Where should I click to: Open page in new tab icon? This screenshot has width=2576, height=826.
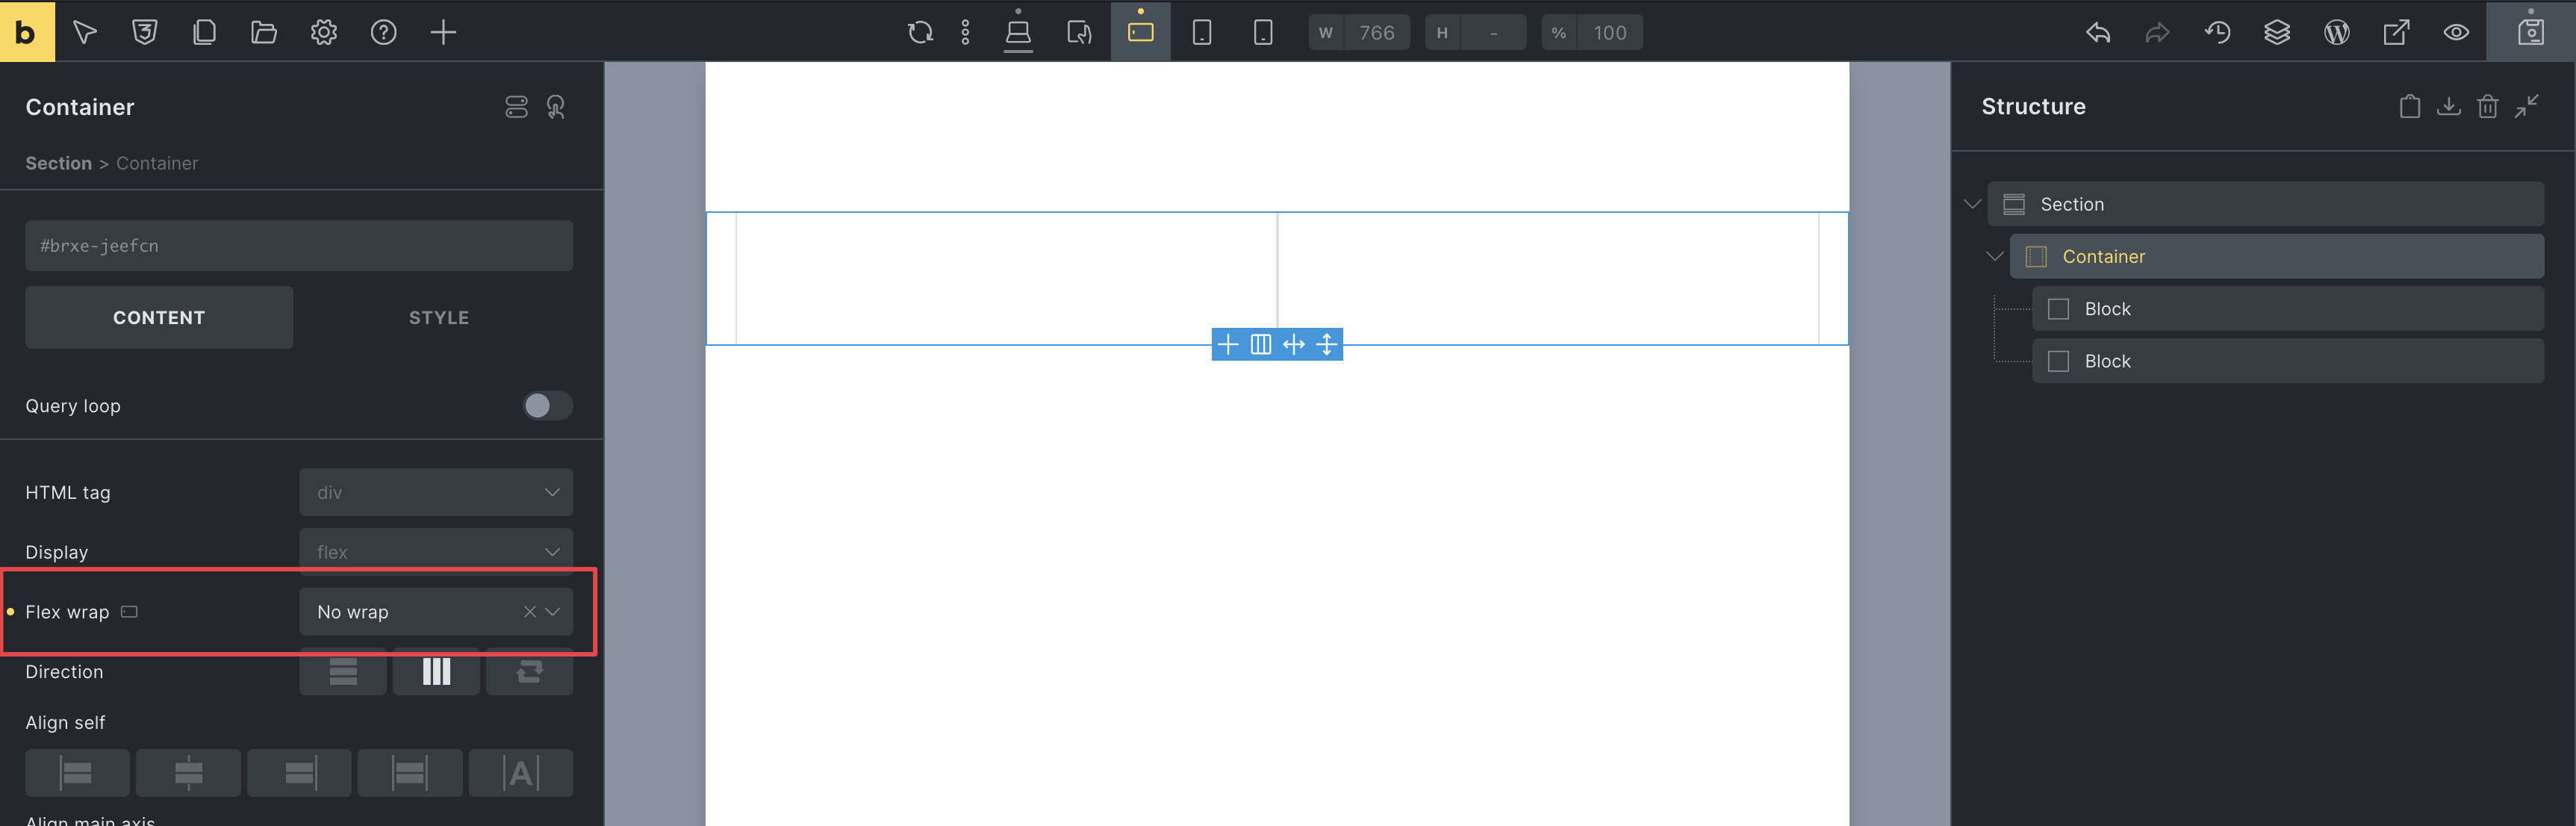[2397, 32]
